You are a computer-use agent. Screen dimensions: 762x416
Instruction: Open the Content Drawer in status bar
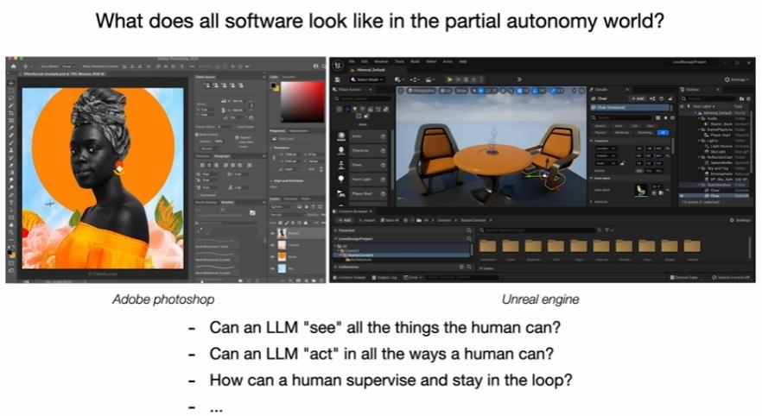[349, 278]
